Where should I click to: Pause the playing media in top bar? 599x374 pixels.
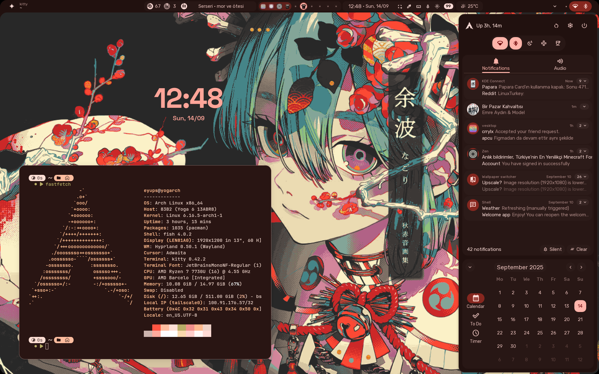[184, 6]
